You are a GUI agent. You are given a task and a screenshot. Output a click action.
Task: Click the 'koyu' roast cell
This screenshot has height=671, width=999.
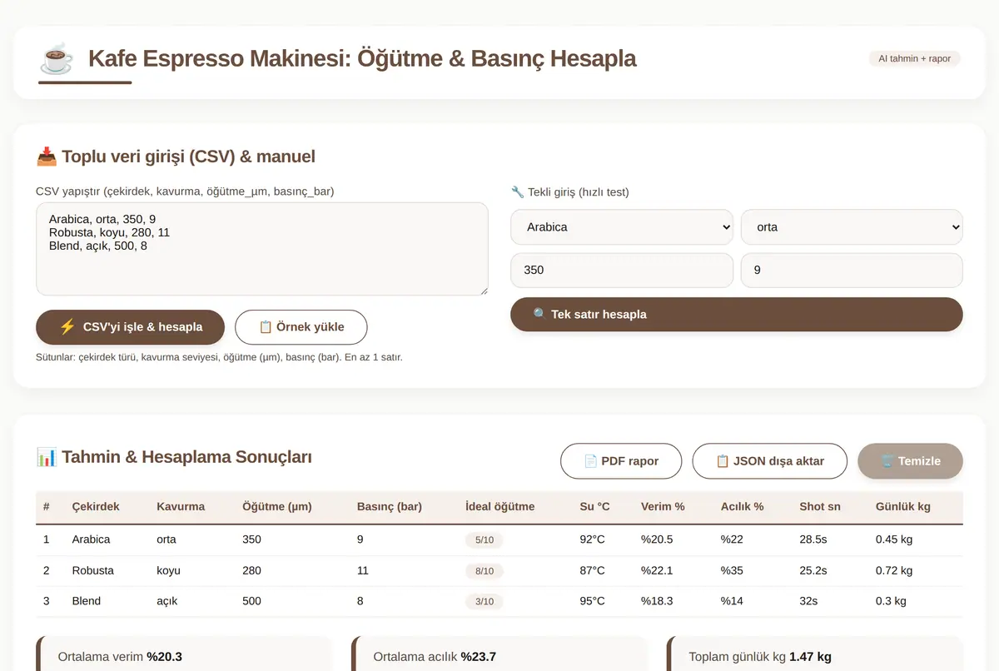point(168,571)
